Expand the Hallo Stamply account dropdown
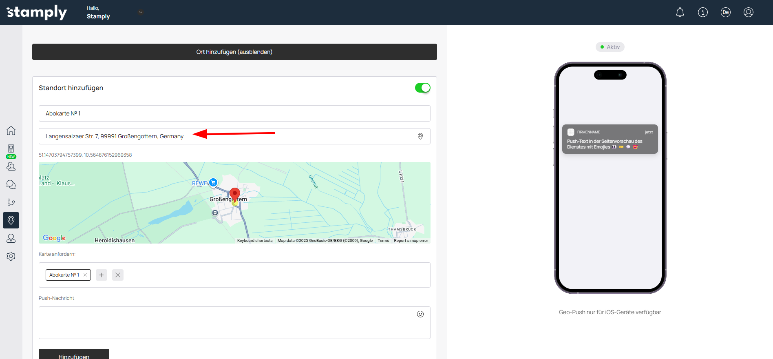773x359 pixels. click(x=141, y=12)
